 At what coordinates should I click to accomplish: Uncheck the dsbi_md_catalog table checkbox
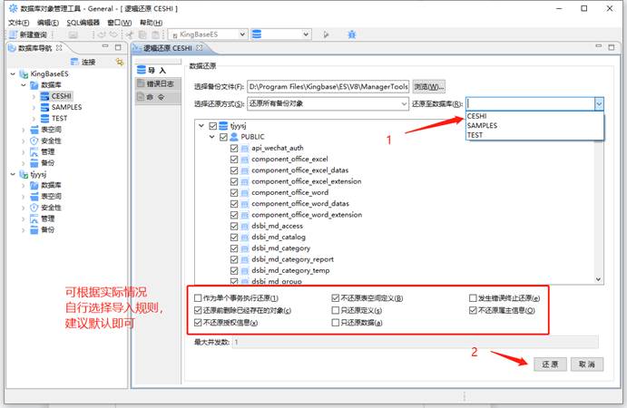pyautogui.click(x=234, y=237)
